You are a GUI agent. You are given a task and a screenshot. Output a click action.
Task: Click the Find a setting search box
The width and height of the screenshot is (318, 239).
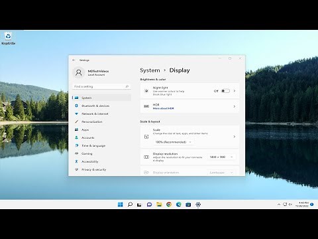[101, 86]
